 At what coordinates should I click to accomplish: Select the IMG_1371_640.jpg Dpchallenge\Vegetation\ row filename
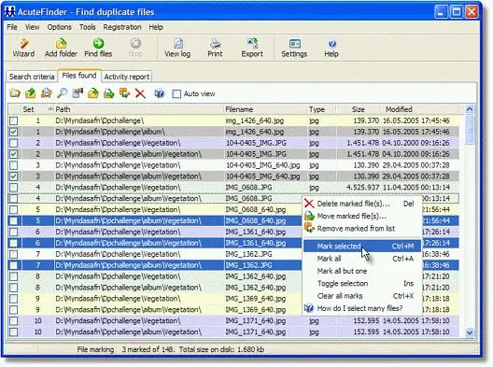tap(256, 321)
